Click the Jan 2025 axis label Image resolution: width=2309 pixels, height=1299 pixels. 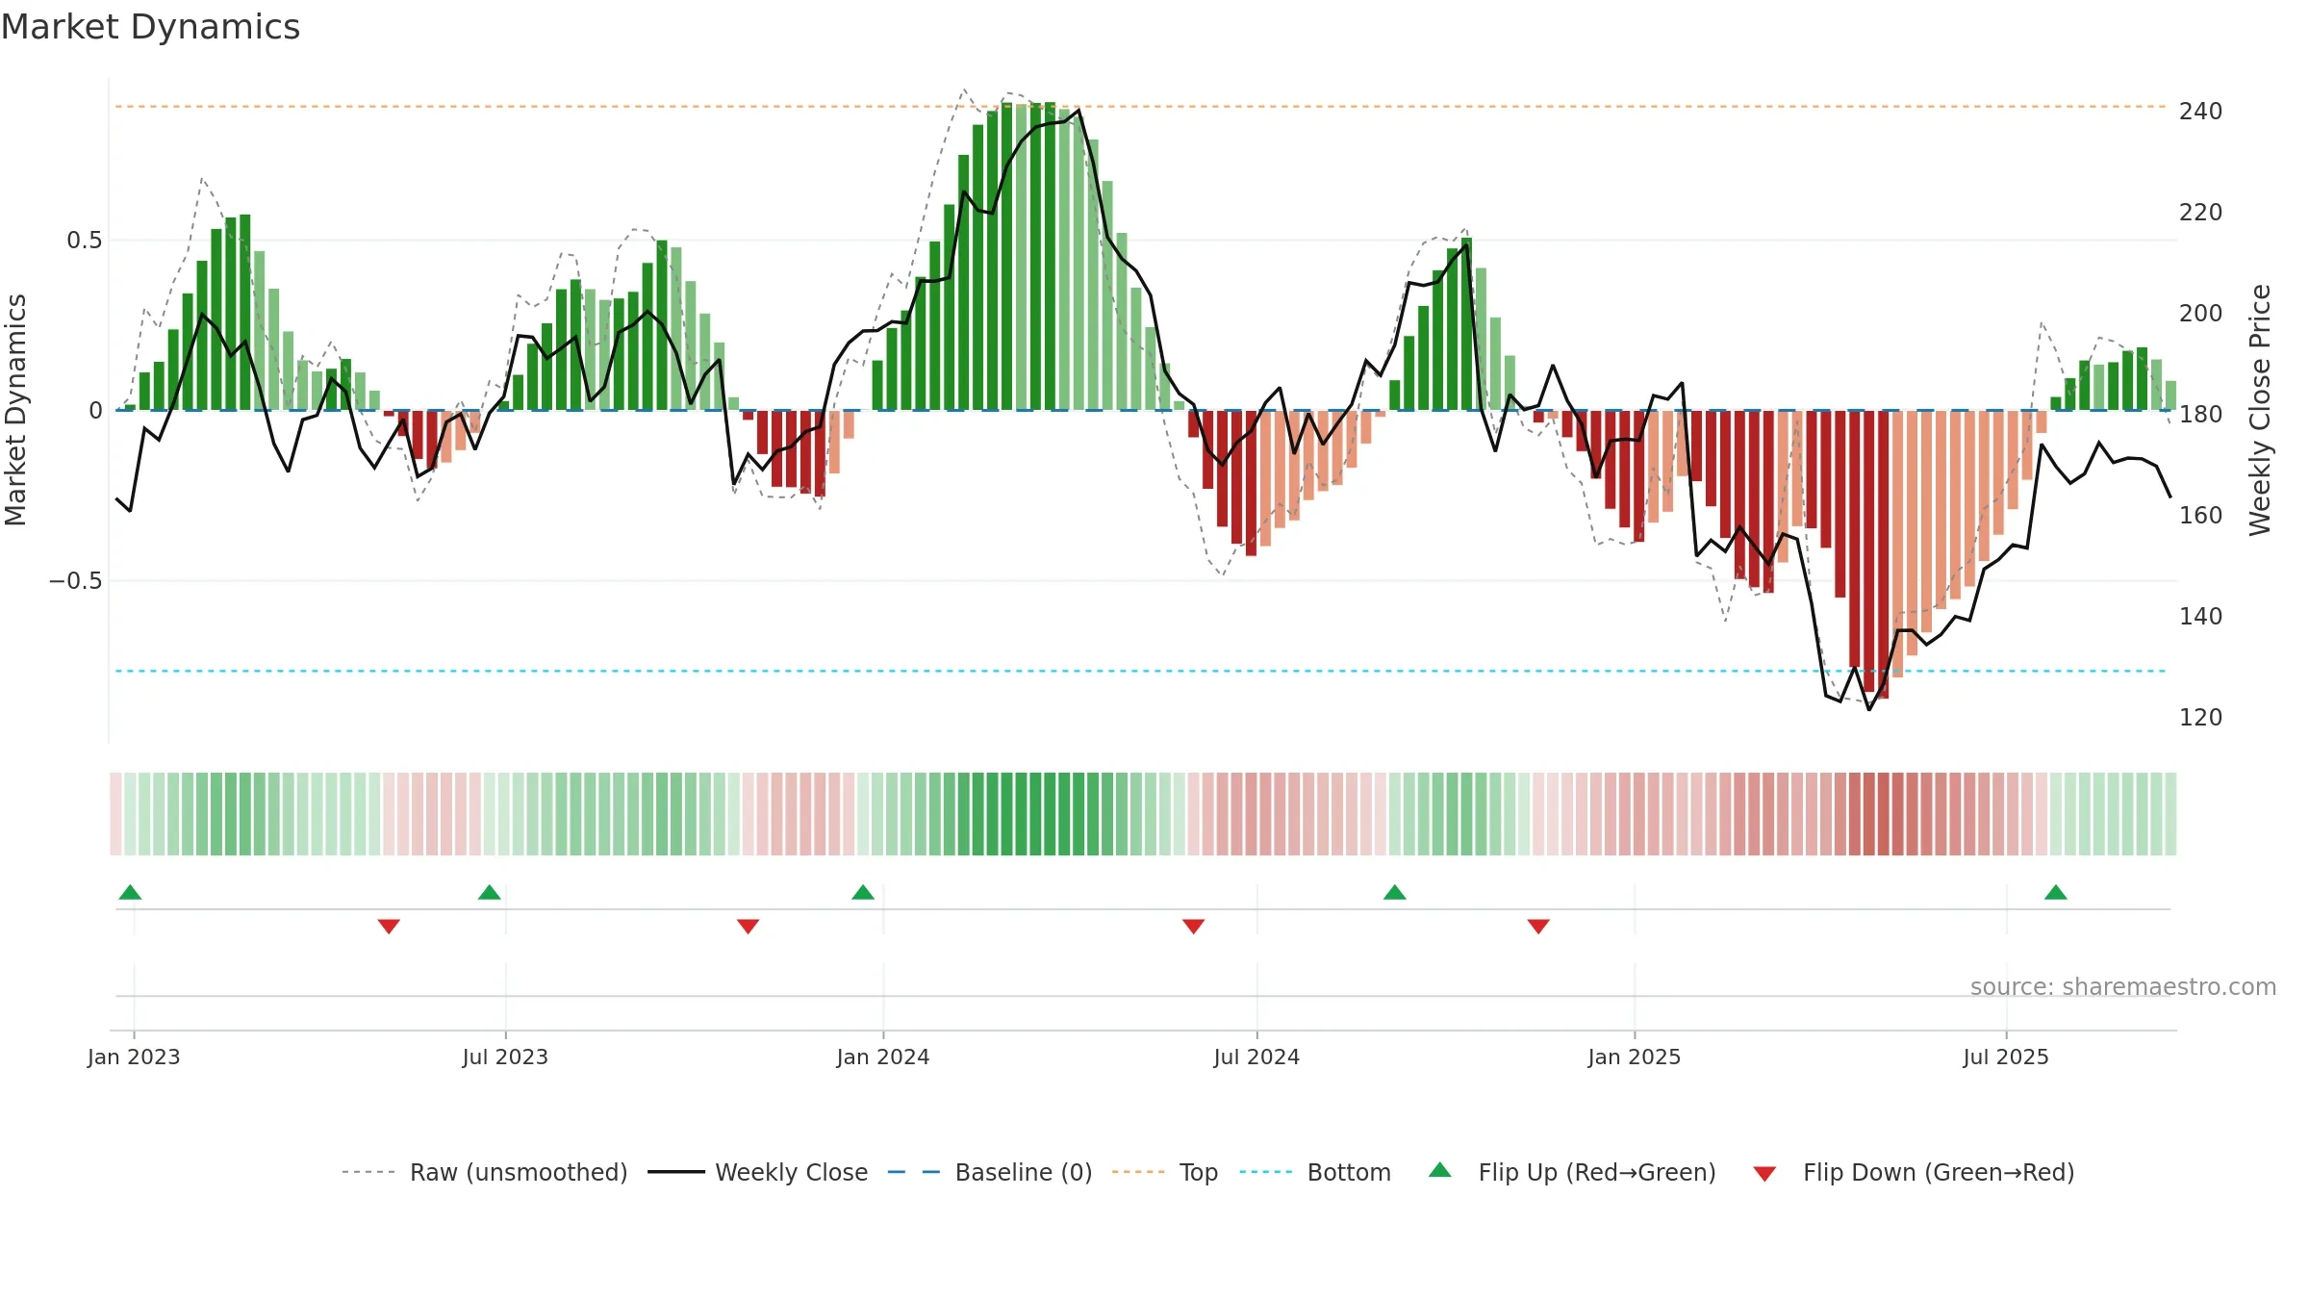[x=1635, y=1057]
